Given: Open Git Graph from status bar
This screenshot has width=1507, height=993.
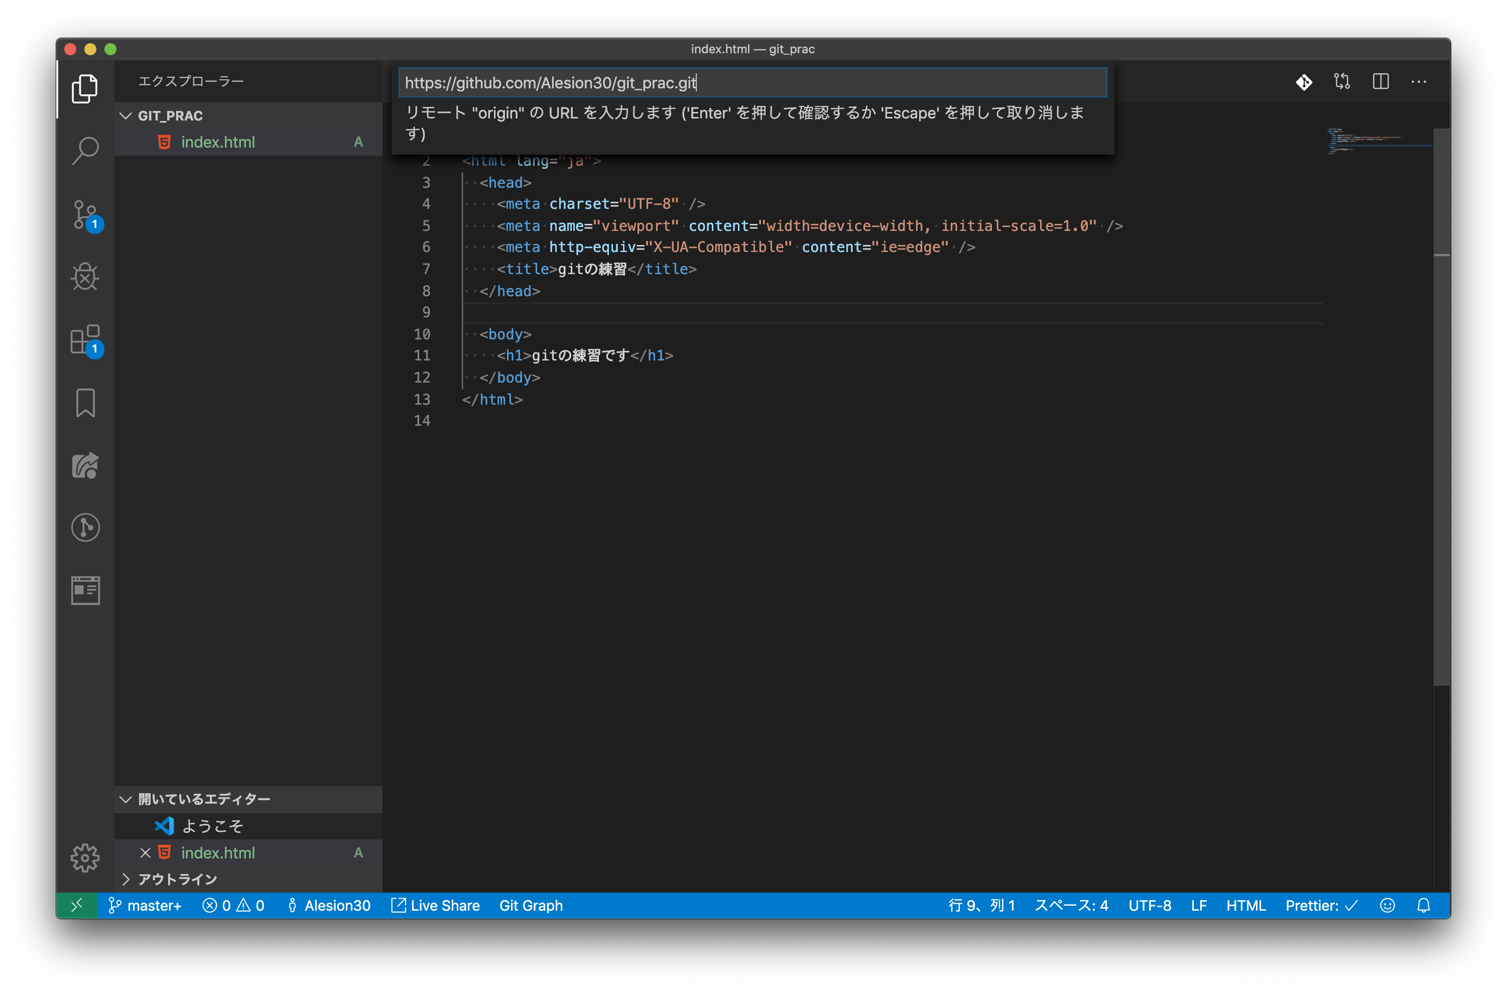Looking at the screenshot, I should pyautogui.click(x=531, y=906).
